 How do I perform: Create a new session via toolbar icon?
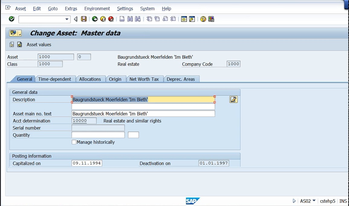point(184,19)
